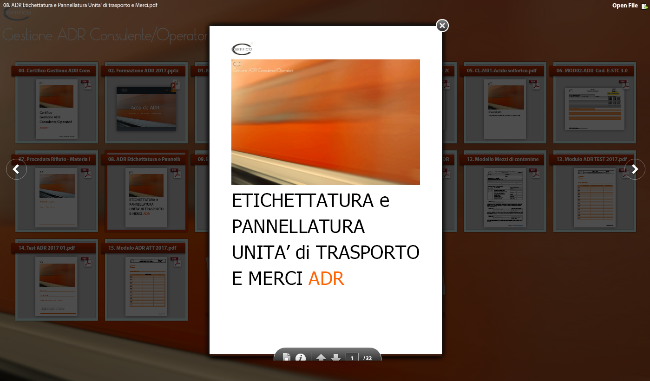
Task: Go to previous page using up arrow
Action: 321,358
